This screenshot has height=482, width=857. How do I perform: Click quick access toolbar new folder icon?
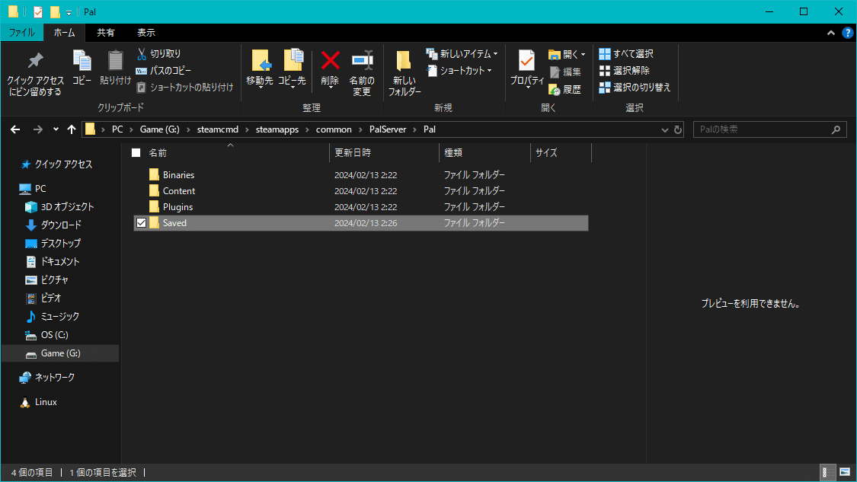pyautogui.click(x=55, y=11)
